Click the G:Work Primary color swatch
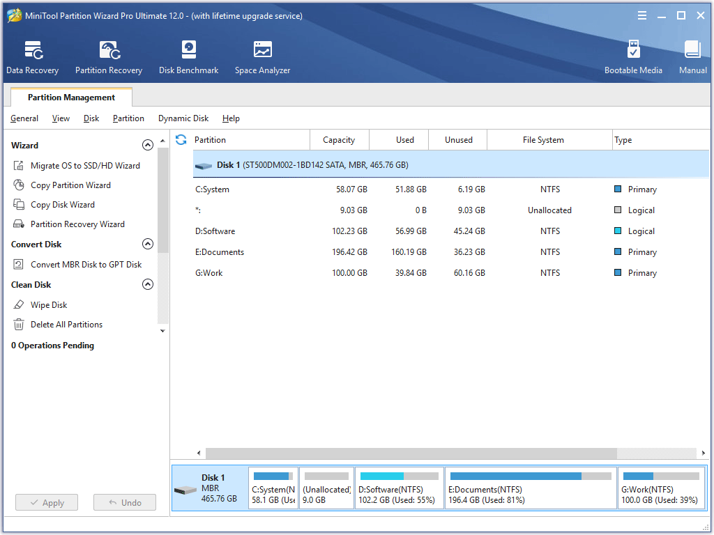 [x=618, y=272]
